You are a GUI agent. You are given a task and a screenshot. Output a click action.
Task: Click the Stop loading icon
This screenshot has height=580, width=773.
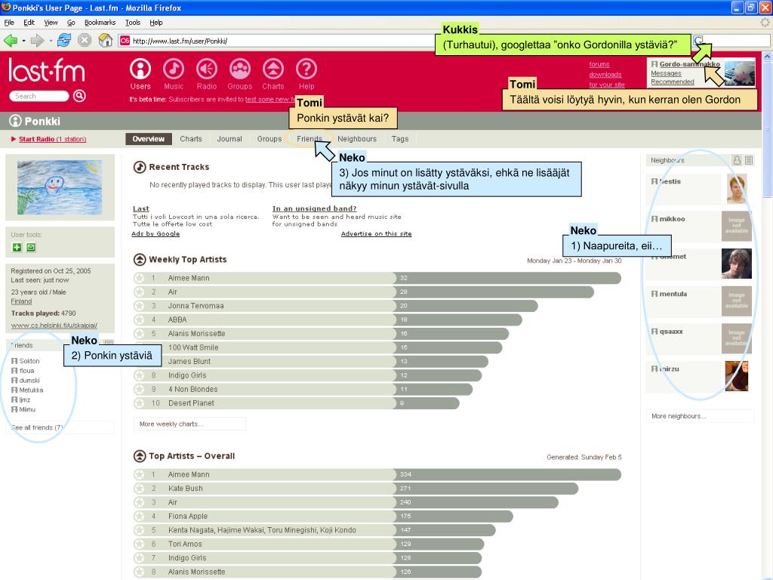85,41
